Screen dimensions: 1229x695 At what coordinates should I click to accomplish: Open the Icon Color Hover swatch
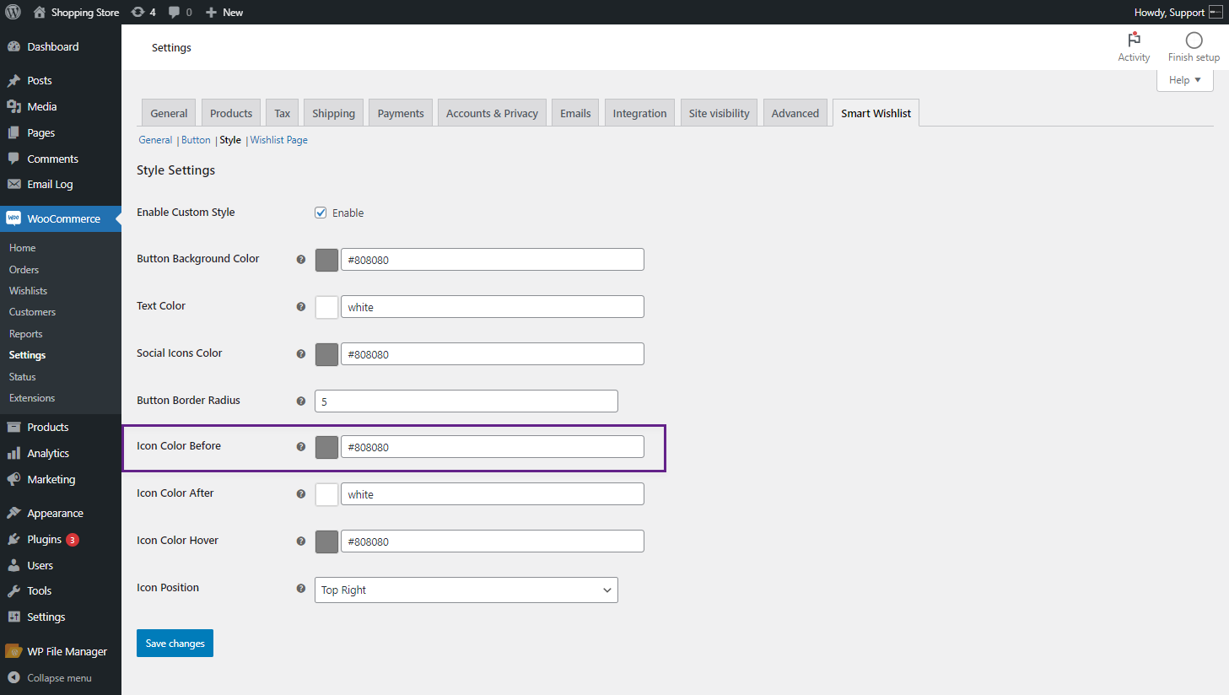pyautogui.click(x=326, y=541)
